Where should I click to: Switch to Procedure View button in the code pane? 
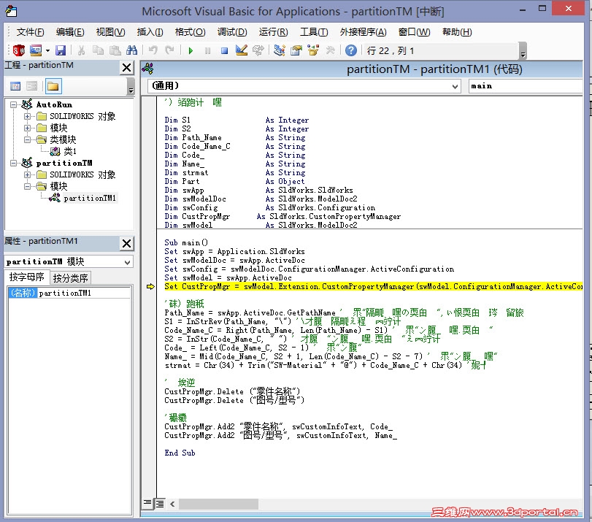pos(147,503)
